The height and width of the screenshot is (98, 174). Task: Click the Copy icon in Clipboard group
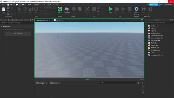[8, 8]
